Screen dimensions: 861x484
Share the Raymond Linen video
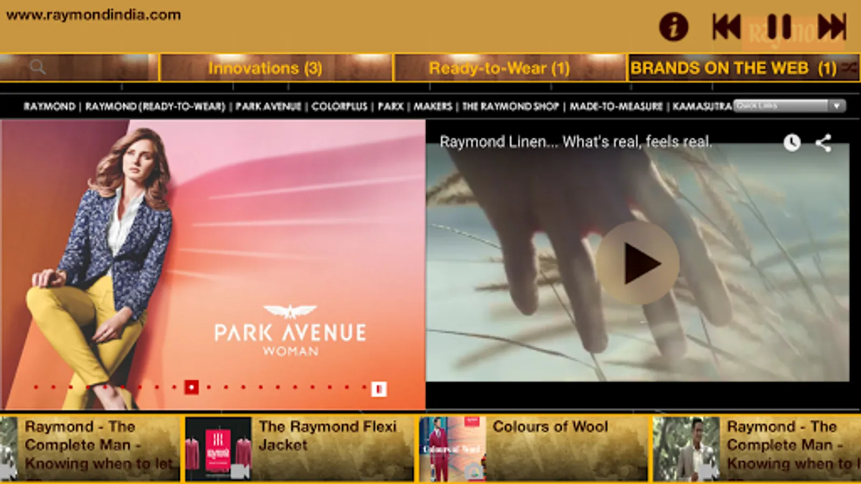click(823, 143)
